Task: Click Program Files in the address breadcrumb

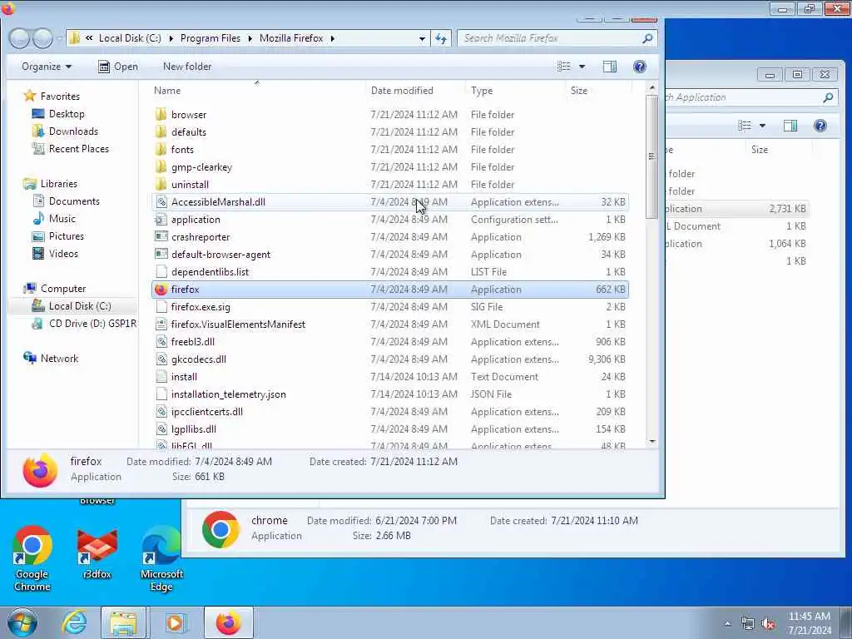Action: tap(211, 38)
